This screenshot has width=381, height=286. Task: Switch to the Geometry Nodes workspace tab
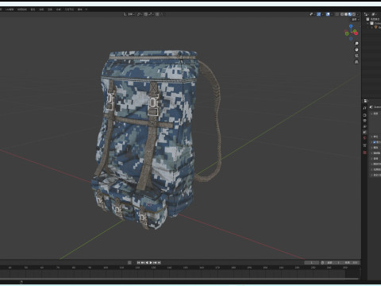pos(69,10)
